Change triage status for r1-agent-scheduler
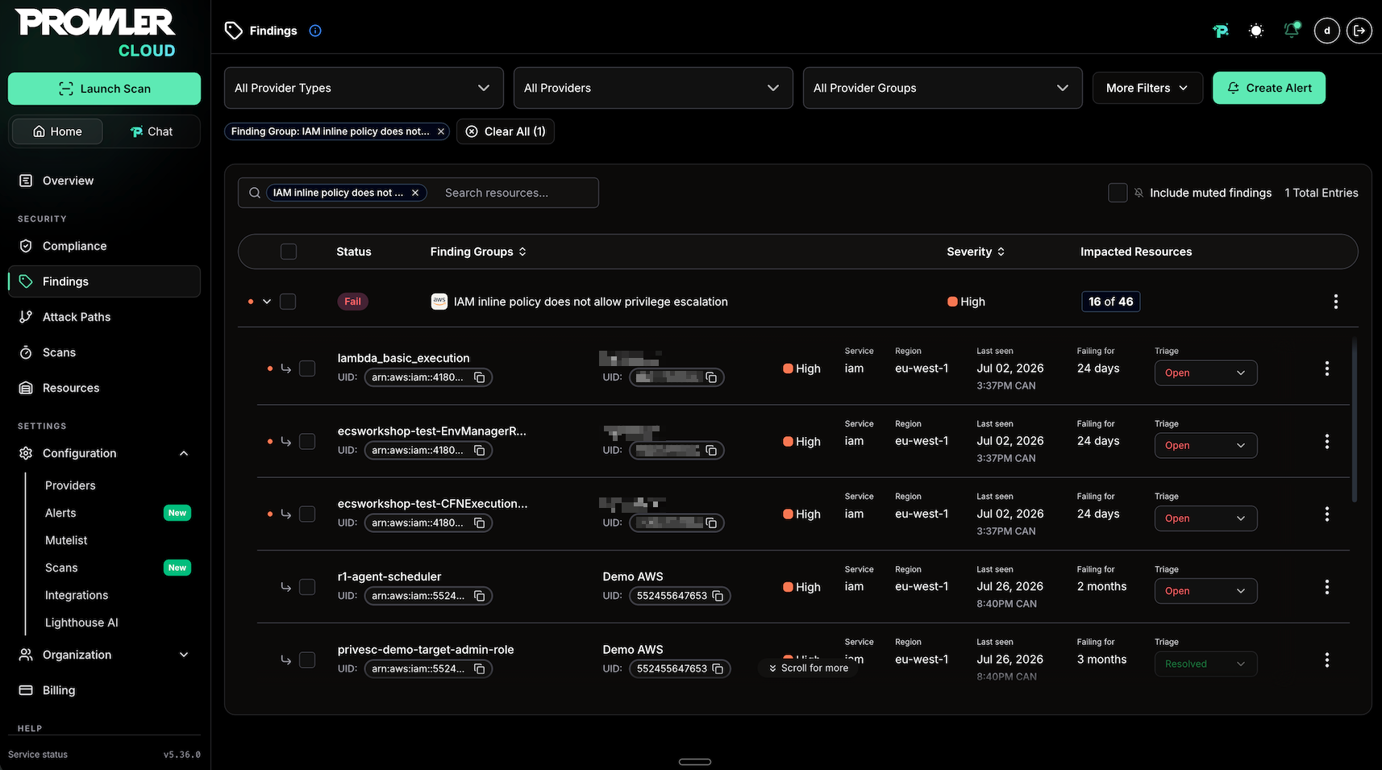The width and height of the screenshot is (1382, 770). click(1205, 591)
